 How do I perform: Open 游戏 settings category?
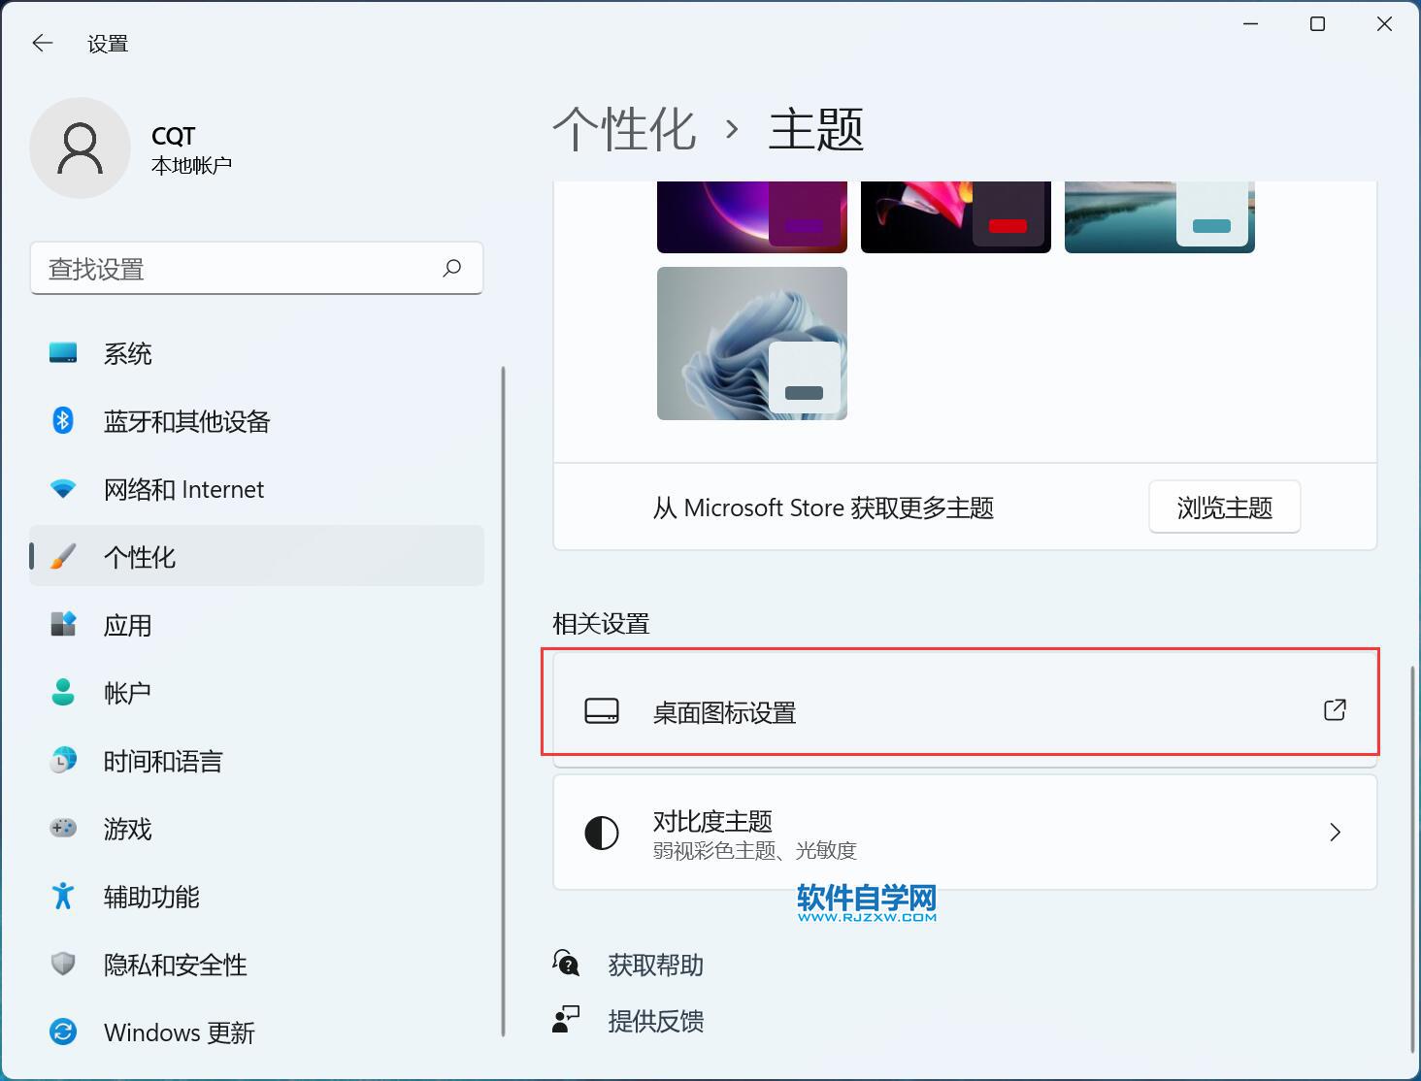[x=257, y=829]
